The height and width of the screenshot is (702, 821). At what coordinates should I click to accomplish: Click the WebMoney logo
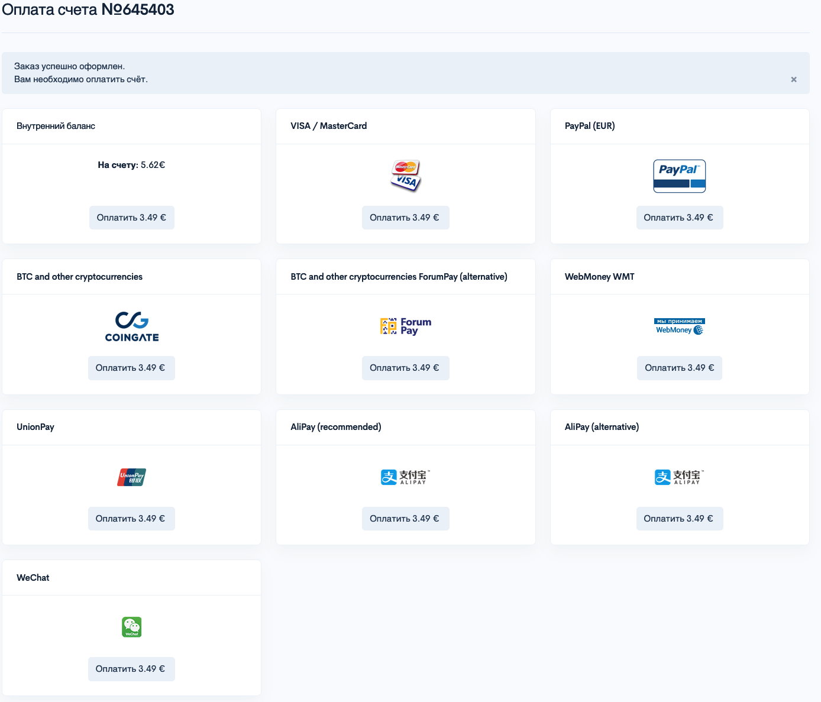pyautogui.click(x=679, y=326)
